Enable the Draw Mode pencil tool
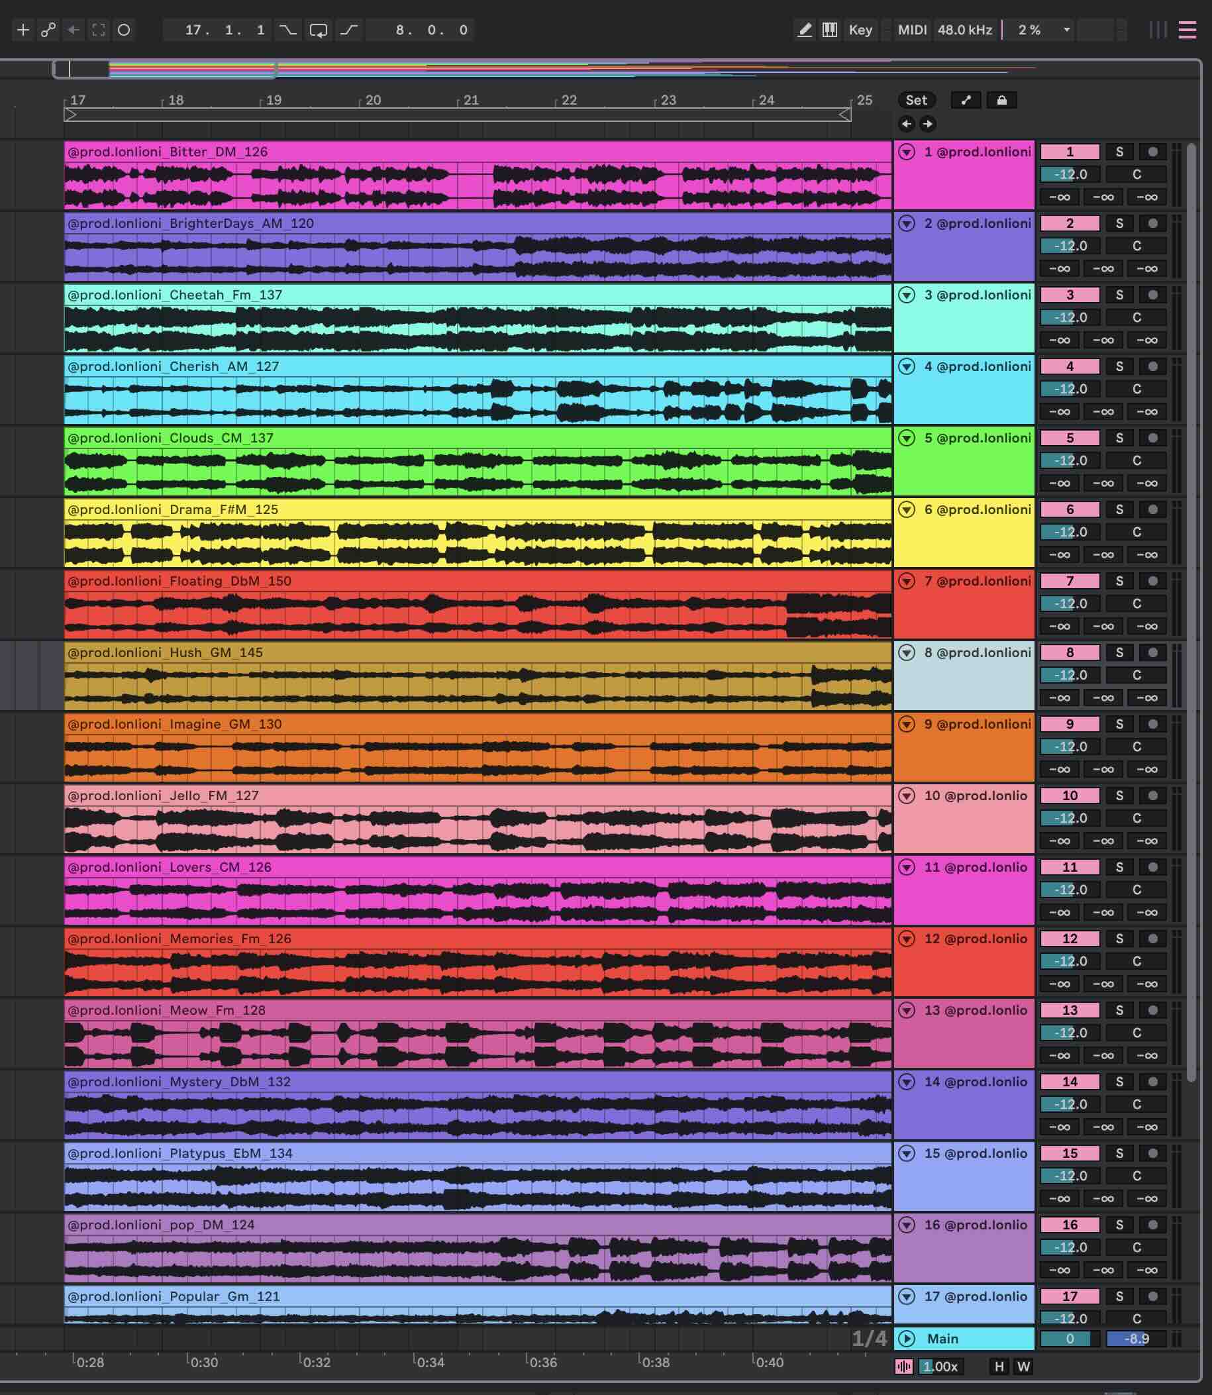The width and height of the screenshot is (1212, 1395). tap(804, 30)
